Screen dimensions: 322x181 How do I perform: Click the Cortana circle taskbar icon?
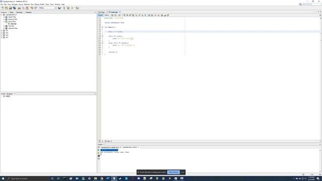[52, 178]
